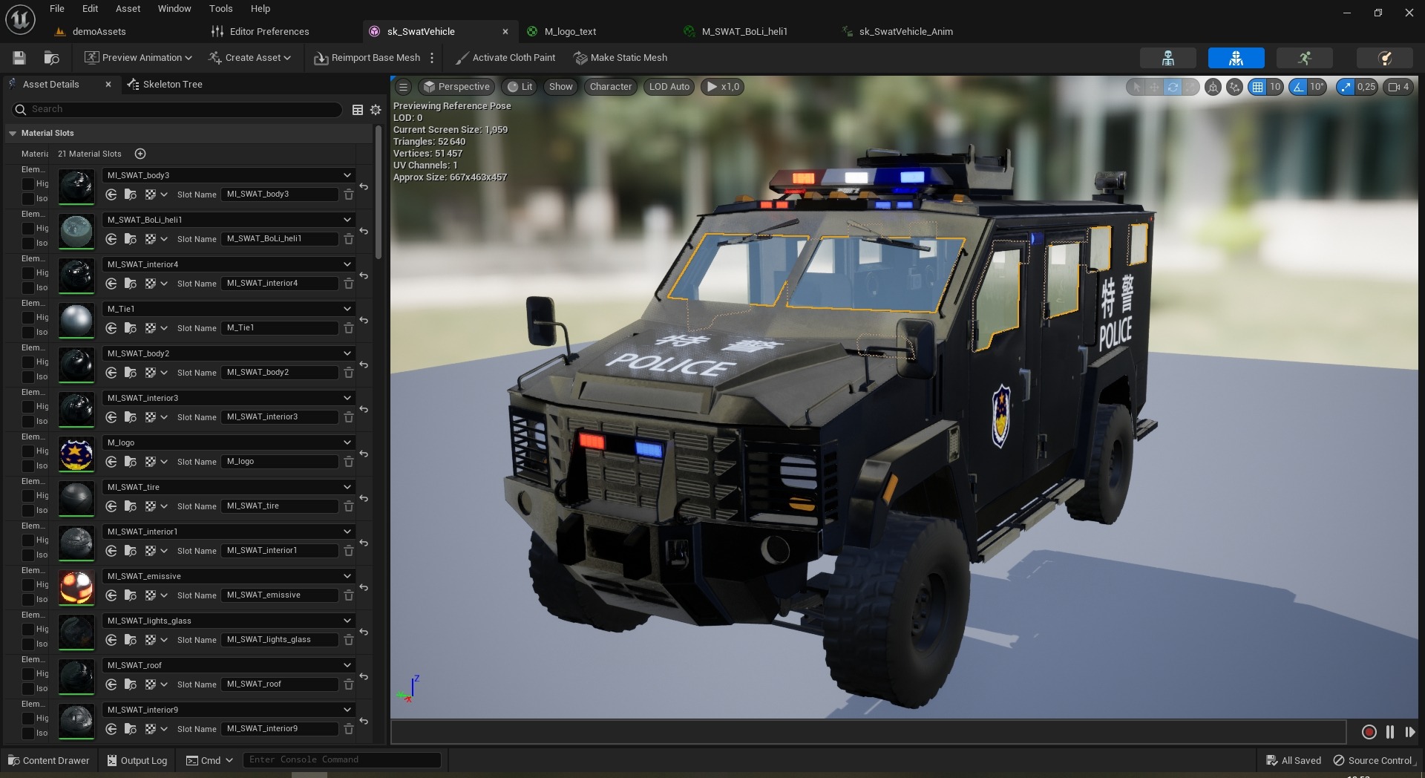Toggle rotation snapping in viewport
Viewport: 1425px width, 778px height.
pyautogui.click(x=1298, y=87)
